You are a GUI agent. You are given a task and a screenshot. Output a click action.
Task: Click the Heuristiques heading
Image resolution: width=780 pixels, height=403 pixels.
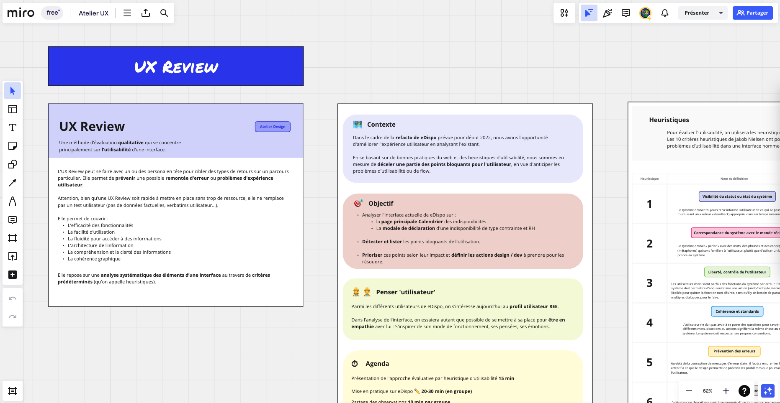(x=669, y=120)
